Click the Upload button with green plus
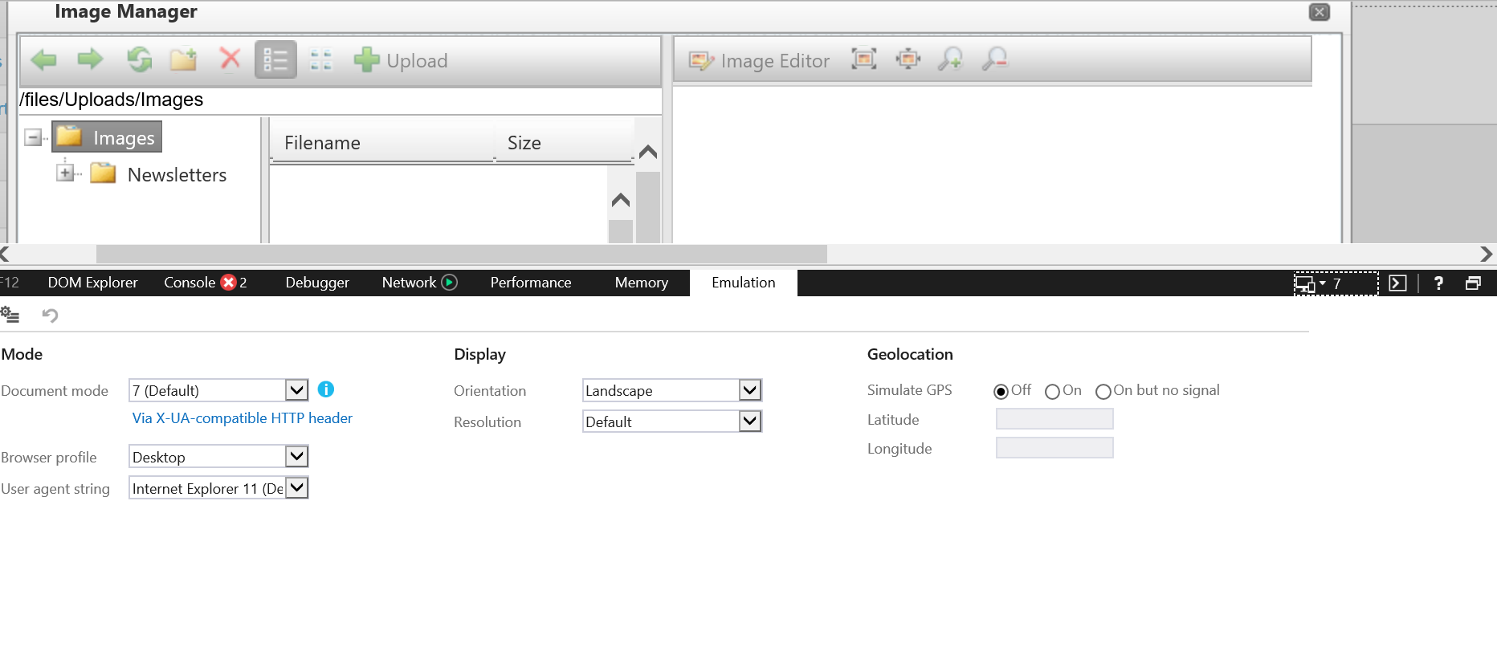This screenshot has height=672, width=1497. pos(401,60)
